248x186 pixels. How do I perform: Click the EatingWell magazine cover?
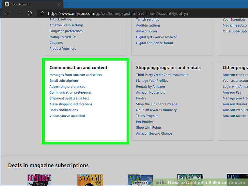pyautogui.click(x=190, y=180)
